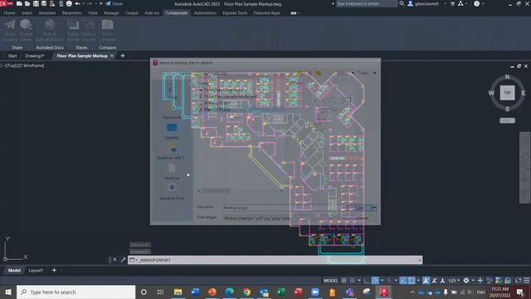Open the Tools dropdown in file dialog

367,73
